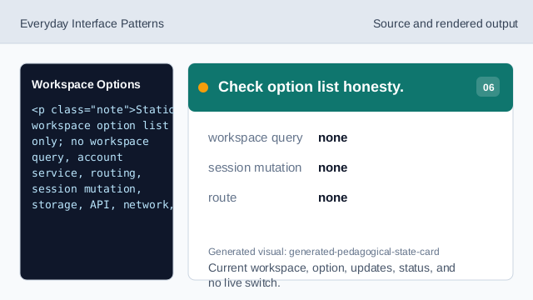Image resolution: width=533 pixels, height=300 pixels.
Task: Click the storage, API, network code line
Action: (x=102, y=205)
